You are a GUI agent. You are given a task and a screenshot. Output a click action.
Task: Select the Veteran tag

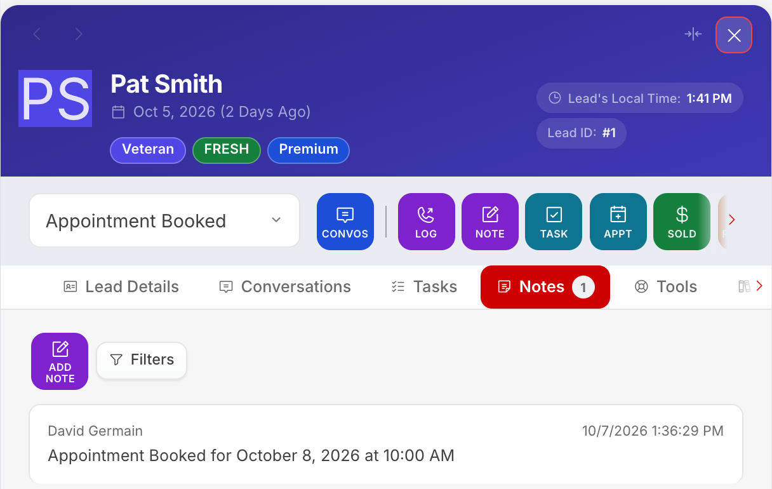coord(148,150)
